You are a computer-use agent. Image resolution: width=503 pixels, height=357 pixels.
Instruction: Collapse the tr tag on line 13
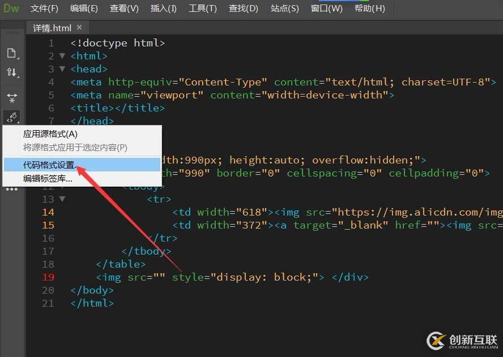tap(62, 199)
